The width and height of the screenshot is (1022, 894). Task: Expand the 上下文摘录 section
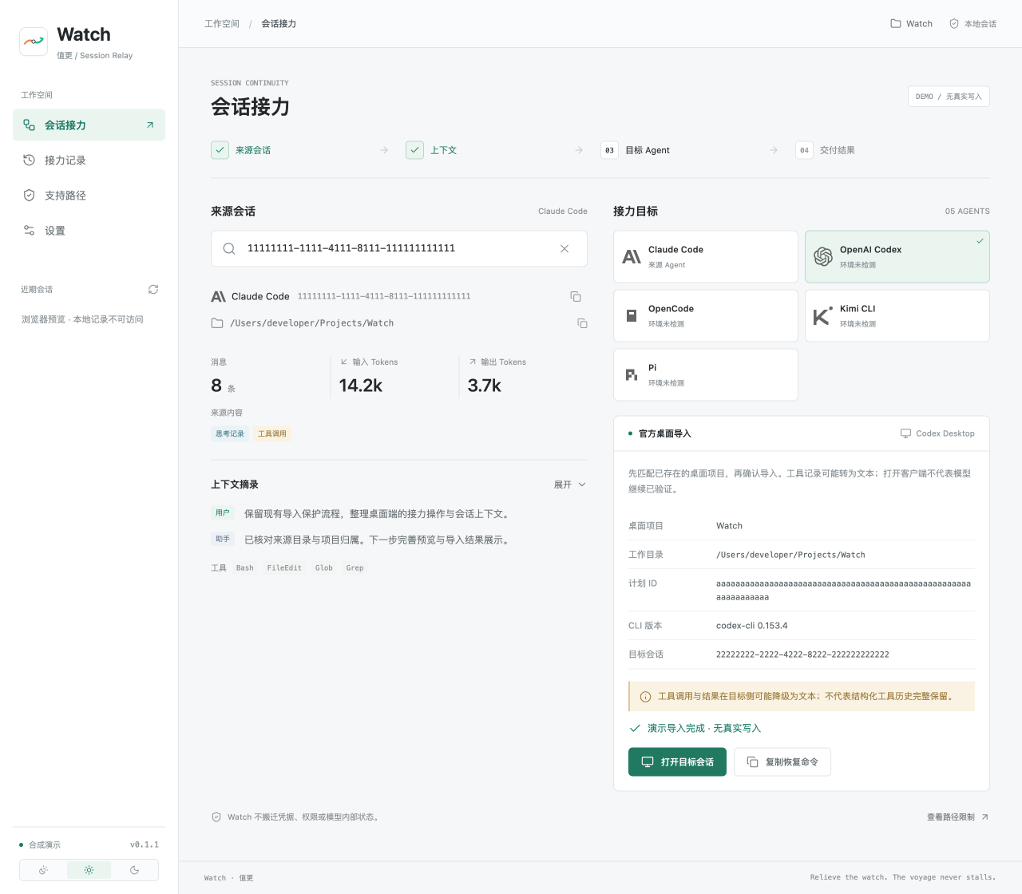[x=570, y=485]
